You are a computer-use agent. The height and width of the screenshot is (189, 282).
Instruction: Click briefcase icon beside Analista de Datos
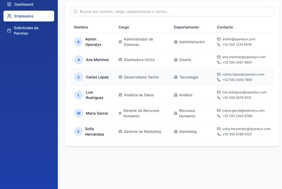tap(120, 95)
